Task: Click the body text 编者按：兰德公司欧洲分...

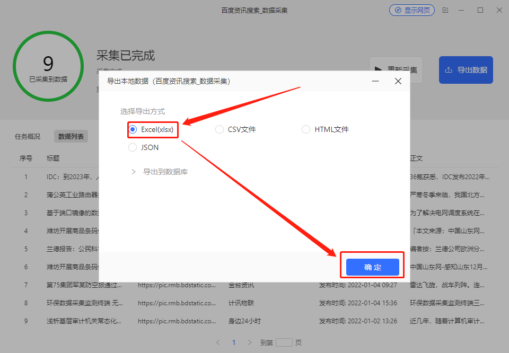Action: click(447, 249)
